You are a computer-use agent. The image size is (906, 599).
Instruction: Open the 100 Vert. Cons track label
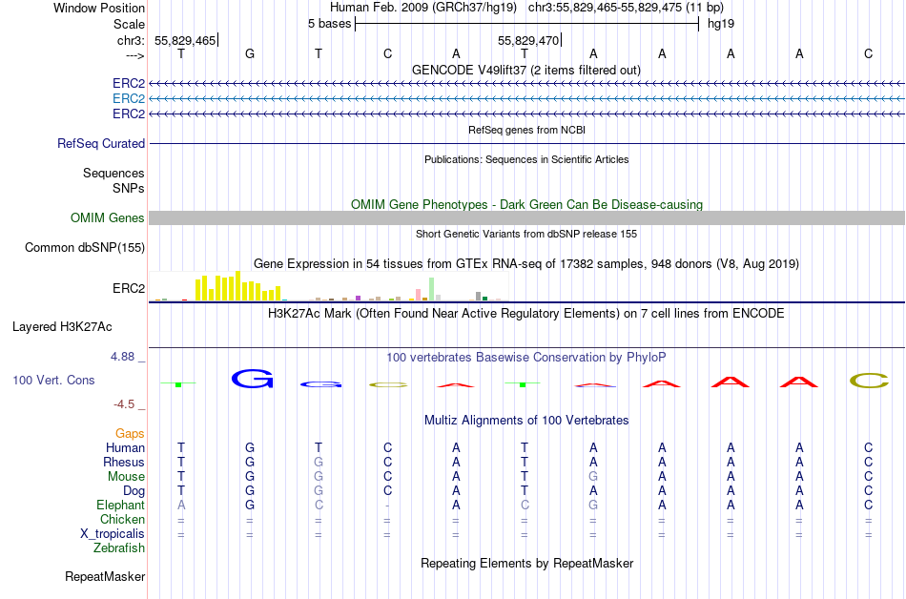pyautogui.click(x=53, y=380)
